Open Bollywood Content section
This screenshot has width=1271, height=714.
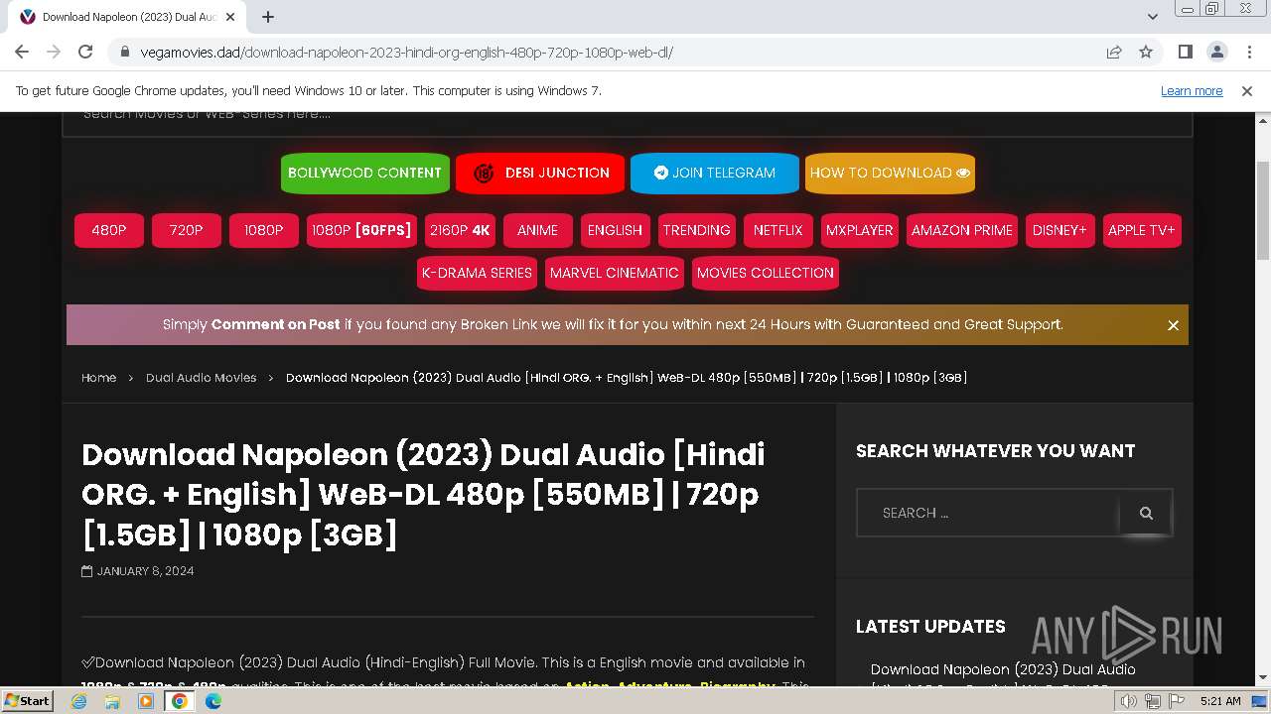coord(364,173)
